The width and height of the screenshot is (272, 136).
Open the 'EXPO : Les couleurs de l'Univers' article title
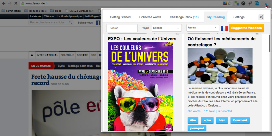click(142, 39)
